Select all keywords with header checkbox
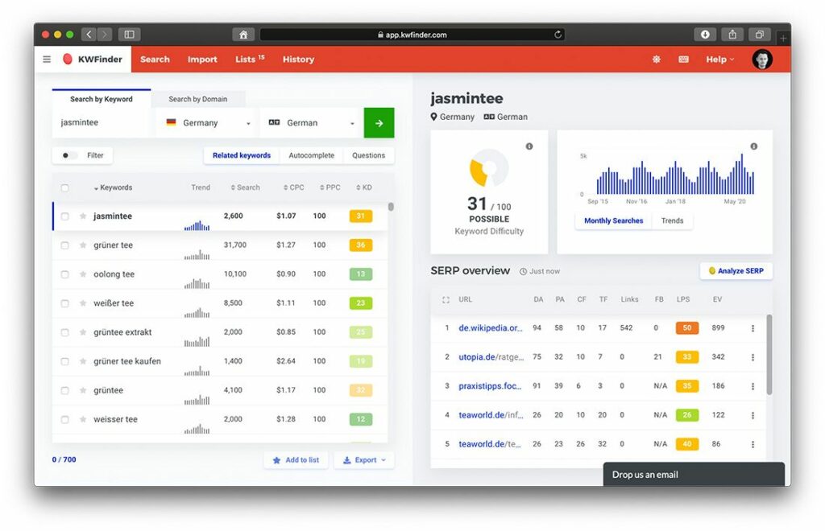Screen dimensions: 825x531 coord(65,187)
